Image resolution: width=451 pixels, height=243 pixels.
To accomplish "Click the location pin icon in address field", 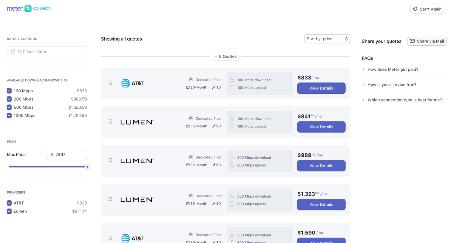I will pyautogui.click(x=13, y=52).
